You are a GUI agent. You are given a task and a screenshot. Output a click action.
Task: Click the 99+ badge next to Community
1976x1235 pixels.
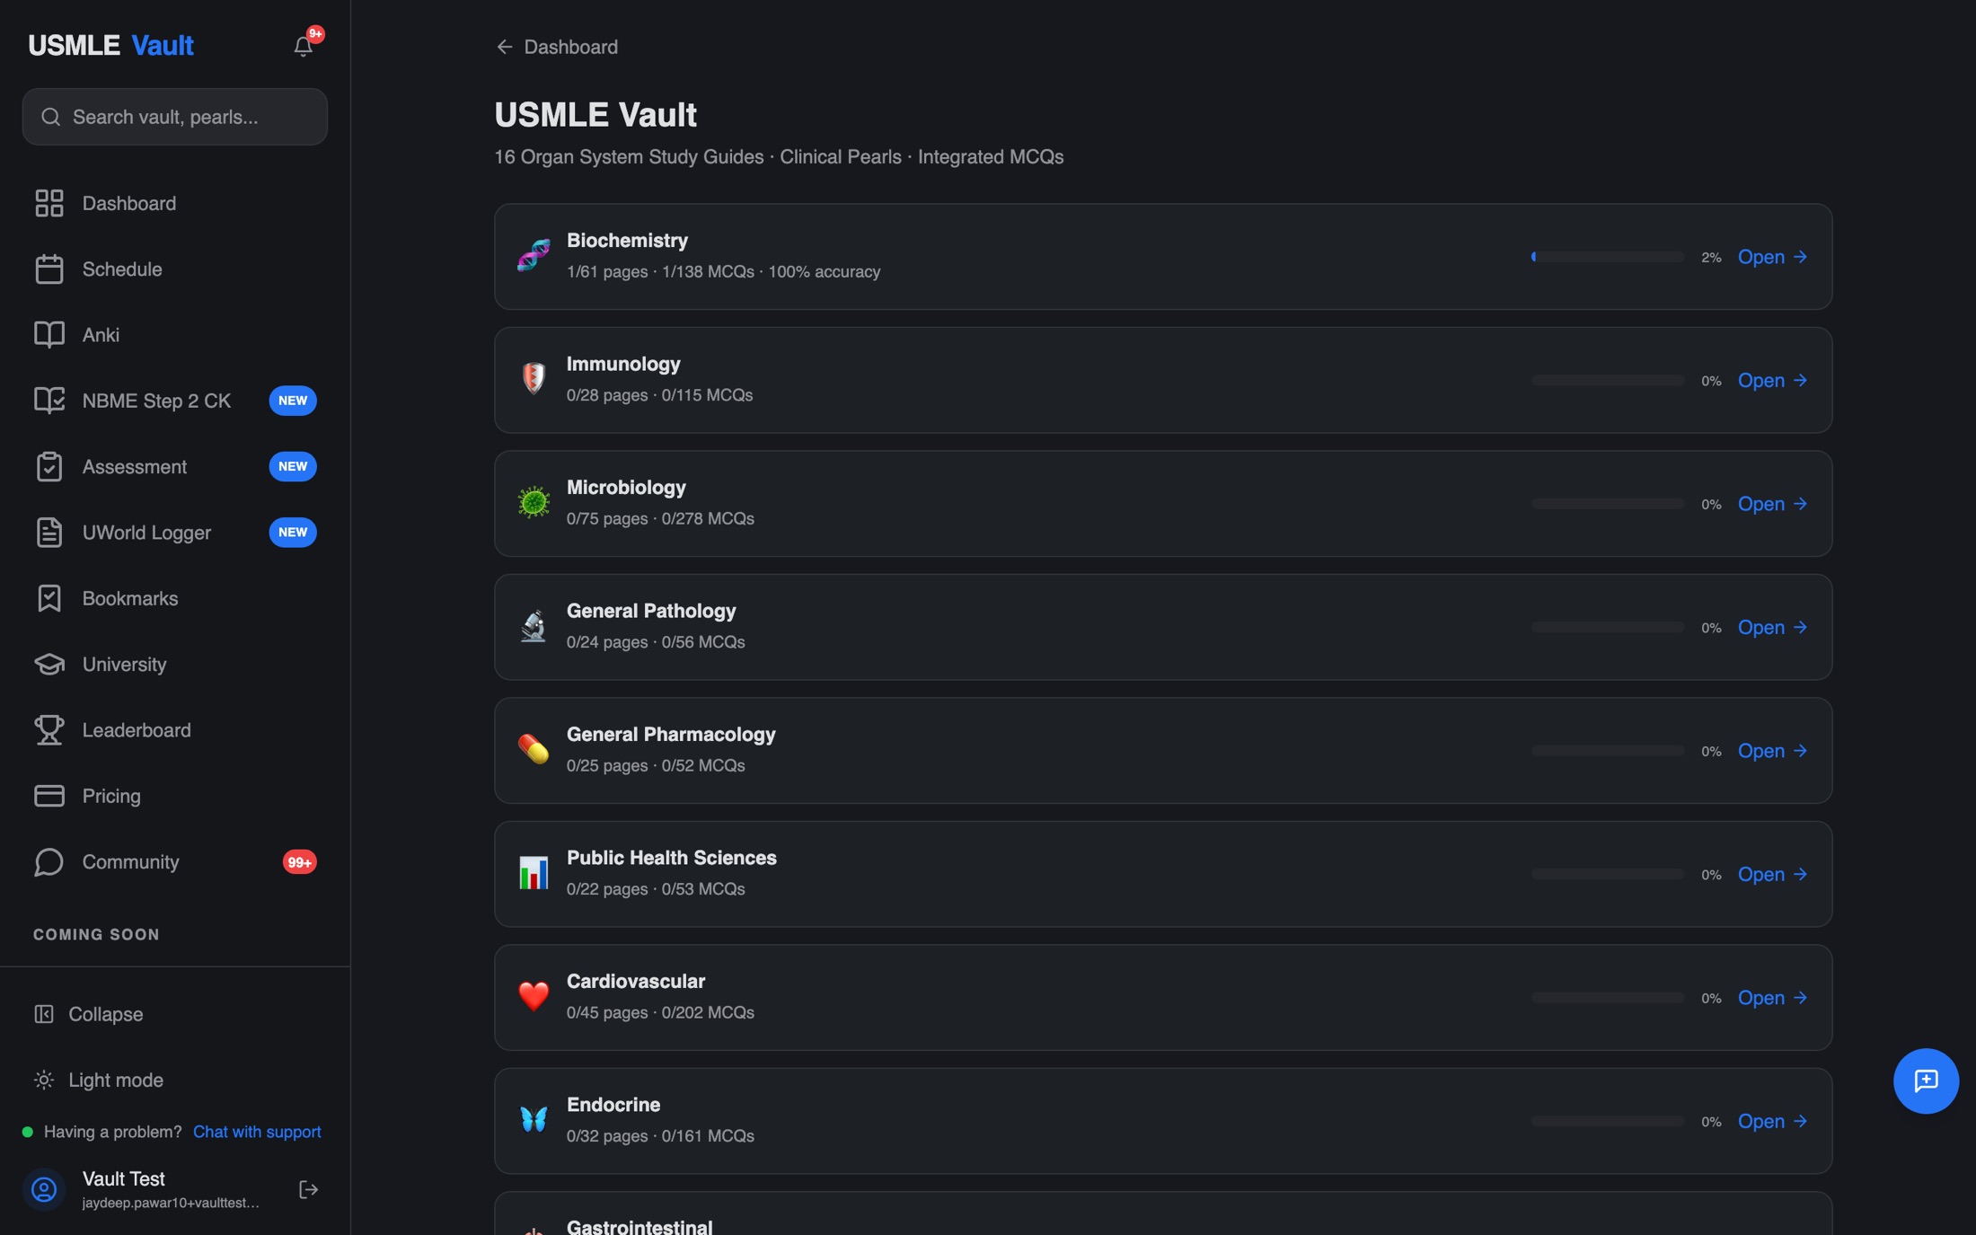point(300,862)
